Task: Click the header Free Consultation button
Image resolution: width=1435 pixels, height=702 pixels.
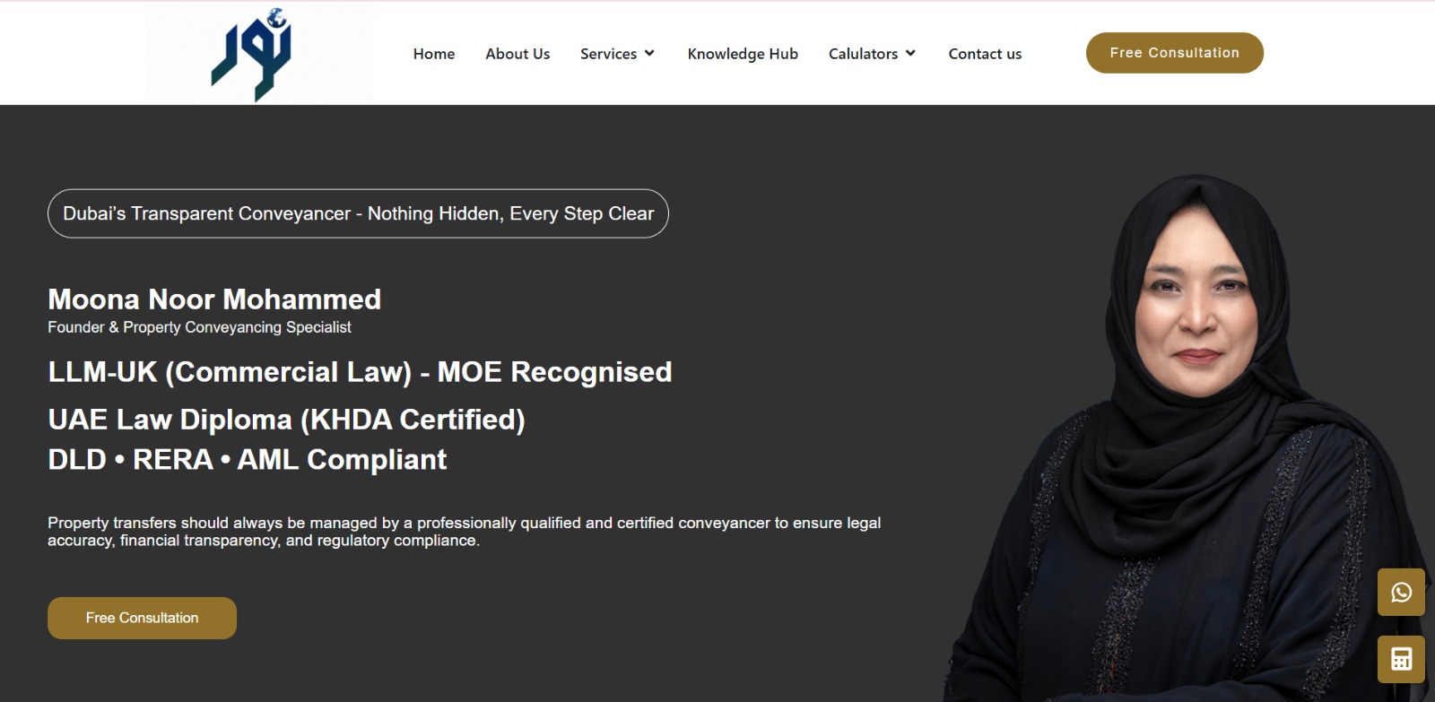Action: click(1174, 53)
